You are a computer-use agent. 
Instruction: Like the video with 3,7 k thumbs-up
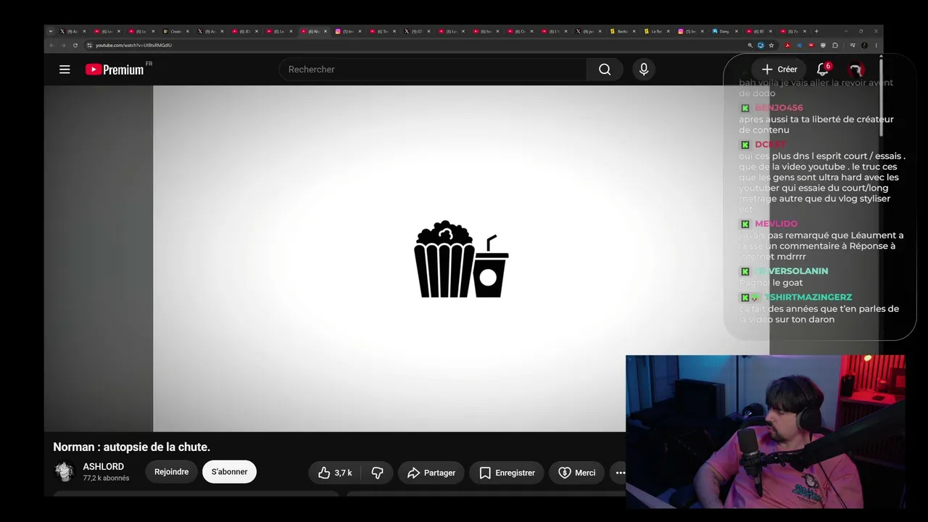tap(335, 473)
